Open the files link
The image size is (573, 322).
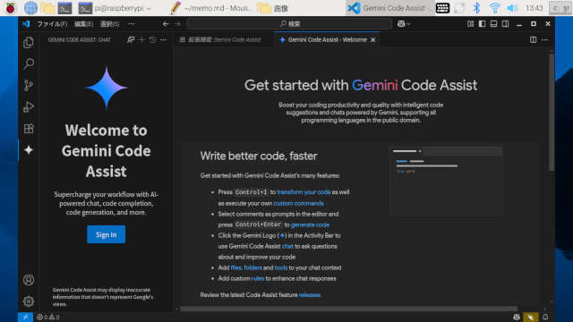click(236, 268)
